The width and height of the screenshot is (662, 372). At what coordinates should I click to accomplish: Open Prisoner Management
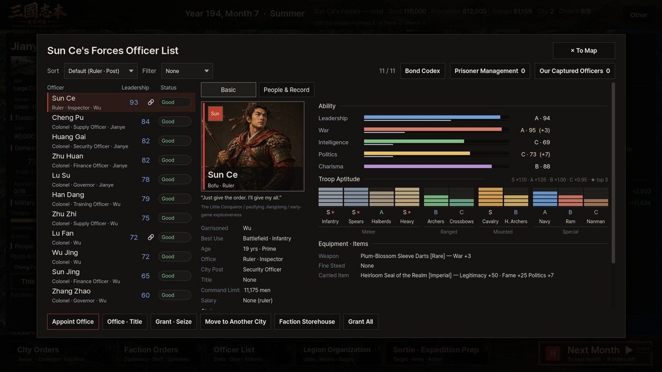490,71
